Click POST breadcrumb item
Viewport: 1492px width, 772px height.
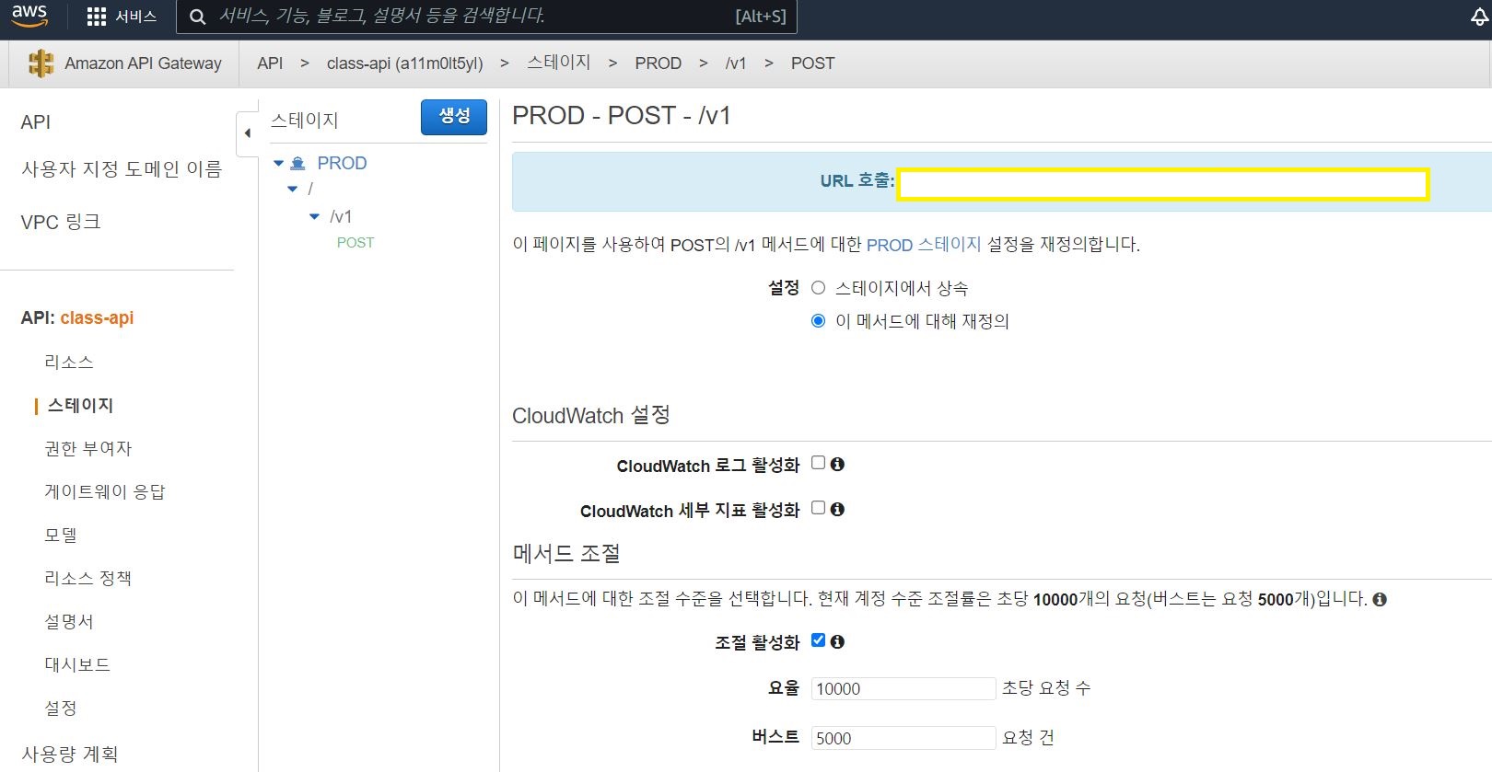coord(813,63)
